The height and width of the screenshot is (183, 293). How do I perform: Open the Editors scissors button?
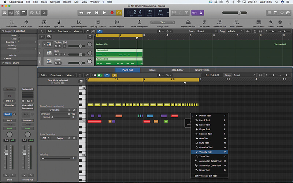click(x=44, y=13)
